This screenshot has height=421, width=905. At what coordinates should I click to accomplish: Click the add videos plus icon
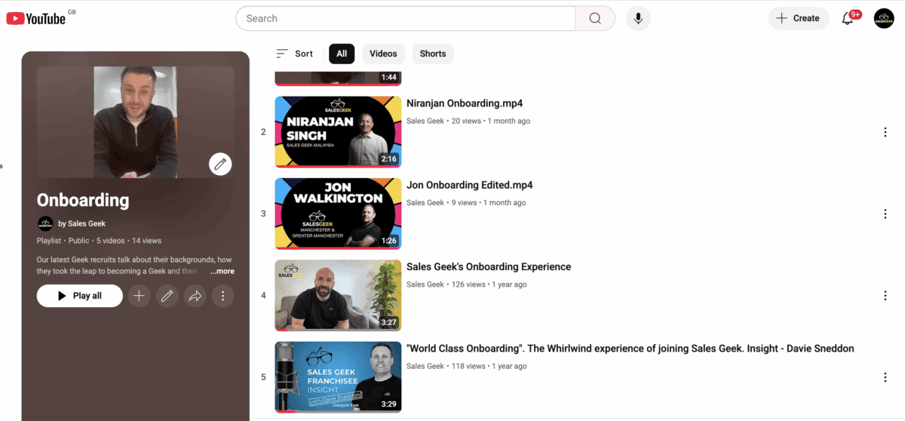click(x=139, y=296)
